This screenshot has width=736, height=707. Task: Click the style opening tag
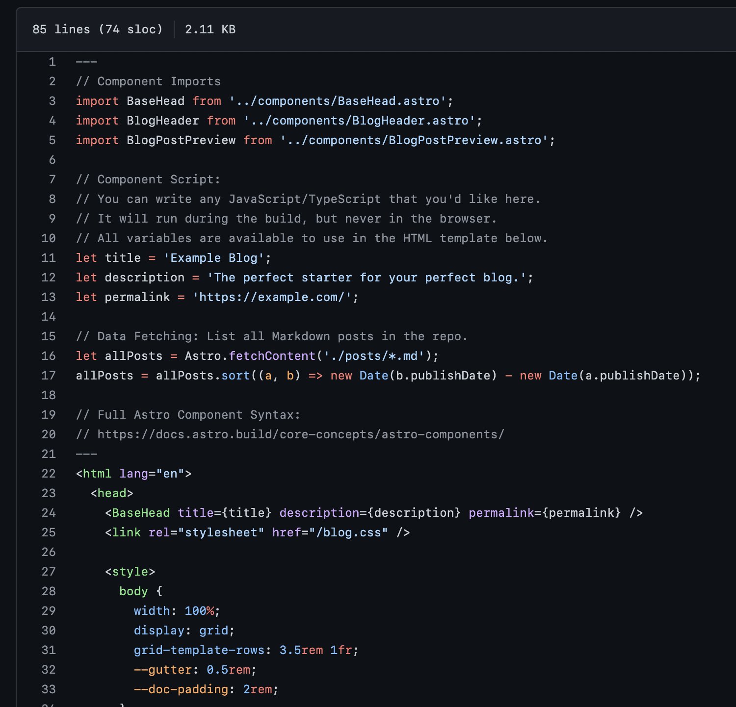pyautogui.click(x=130, y=572)
